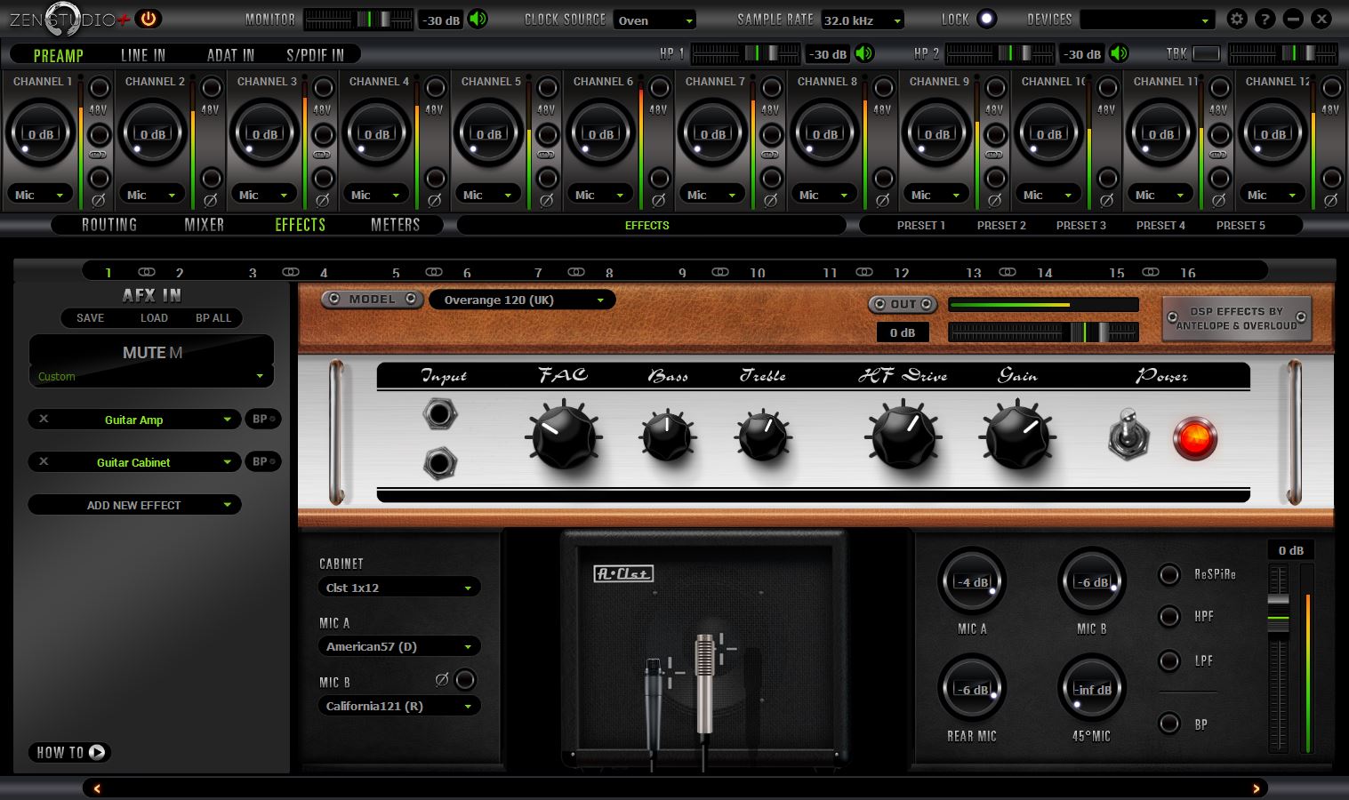Switch to the Line In tab

point(143,55)
